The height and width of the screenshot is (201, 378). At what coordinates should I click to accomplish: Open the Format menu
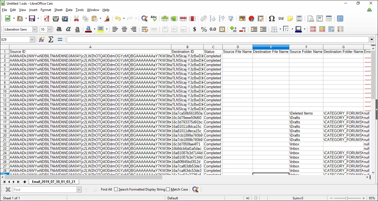click(46, 10)
